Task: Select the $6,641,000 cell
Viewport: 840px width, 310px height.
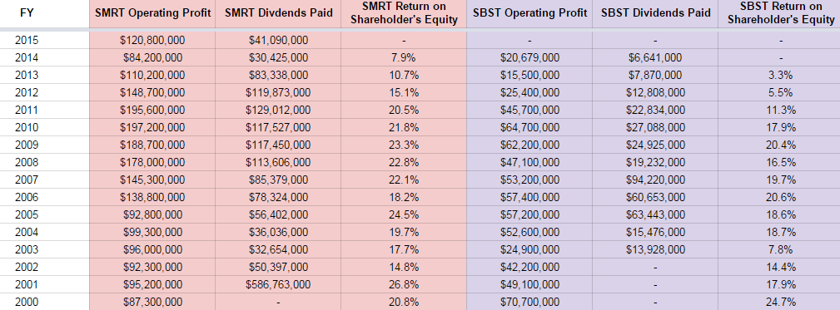Action: (x=656, y=57)
